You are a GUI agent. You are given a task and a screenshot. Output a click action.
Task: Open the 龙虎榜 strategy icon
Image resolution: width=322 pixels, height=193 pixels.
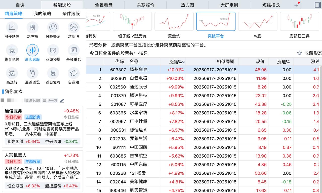click(32, 27)
